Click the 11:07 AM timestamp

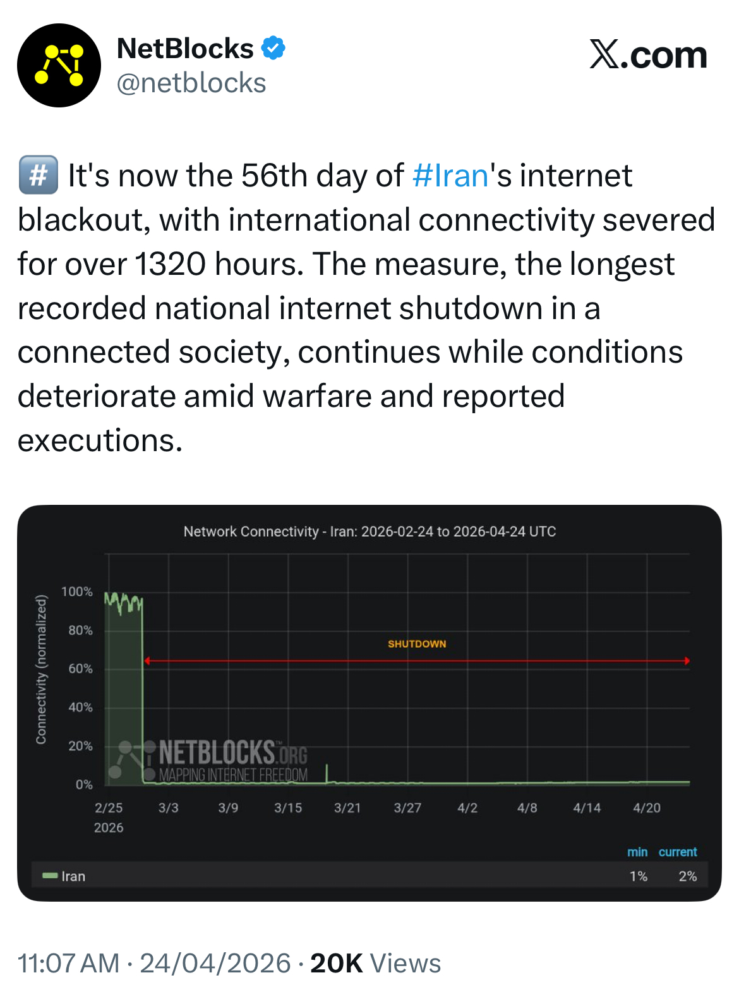click(x=68, y=964)
